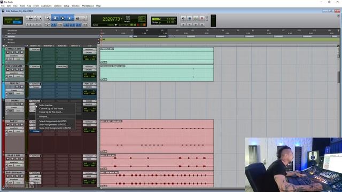Click the main counter 2329773 display
342x192 pixels.
click(111, 19)
